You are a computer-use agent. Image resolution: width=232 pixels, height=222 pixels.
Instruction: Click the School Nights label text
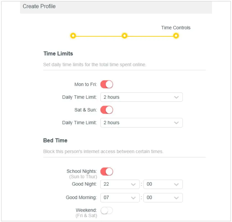click(82, 172)
